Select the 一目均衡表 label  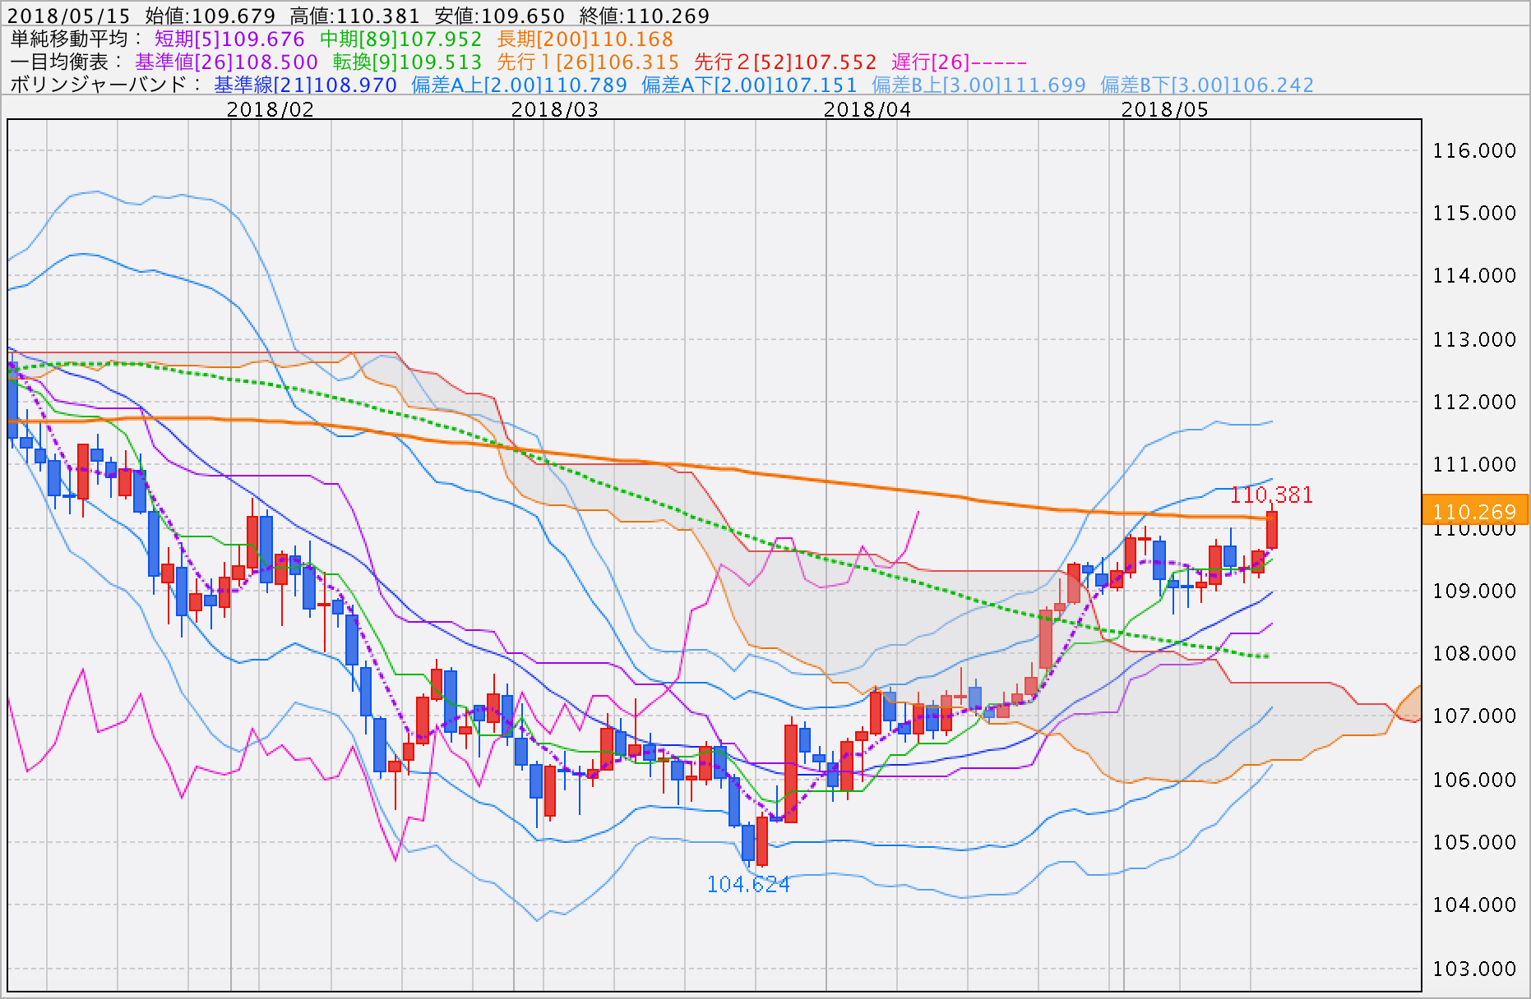(x=67, y=62)
